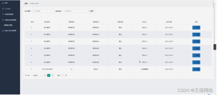Select the 申报批次信息 submenu item
This screenshot has height=95, width=217.
pos(8,25)
